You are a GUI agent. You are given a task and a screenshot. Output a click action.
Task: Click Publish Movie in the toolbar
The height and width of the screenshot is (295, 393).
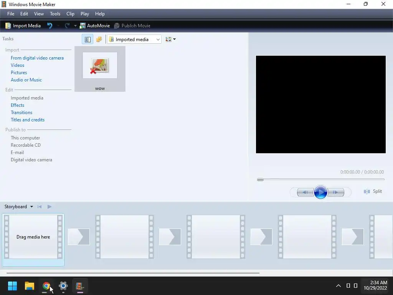click(x=132, y=26)
